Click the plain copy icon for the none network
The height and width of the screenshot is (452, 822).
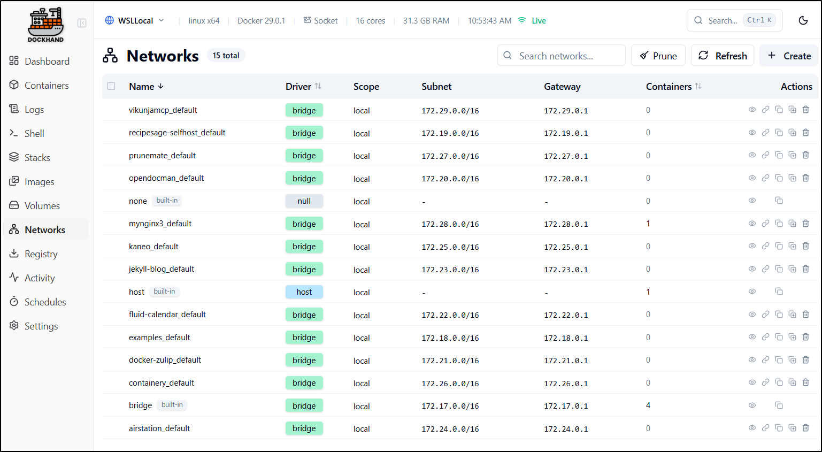pos(779,201)
